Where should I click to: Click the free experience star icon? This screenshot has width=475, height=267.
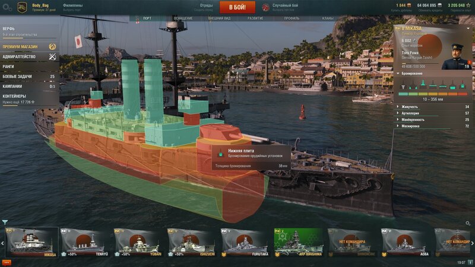click(468, 5)
